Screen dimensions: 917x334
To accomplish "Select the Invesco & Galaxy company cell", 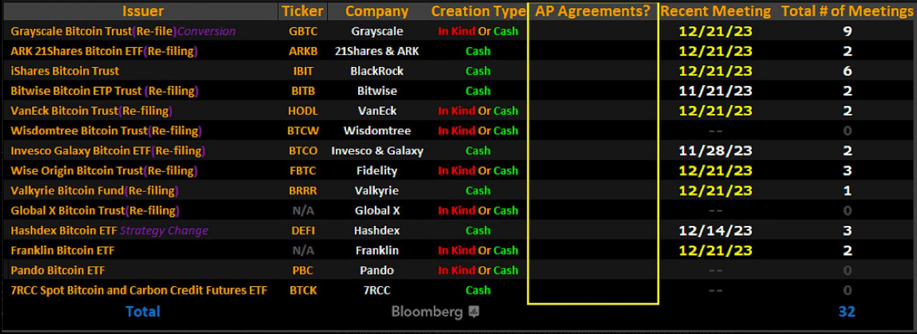I will 377,151.
